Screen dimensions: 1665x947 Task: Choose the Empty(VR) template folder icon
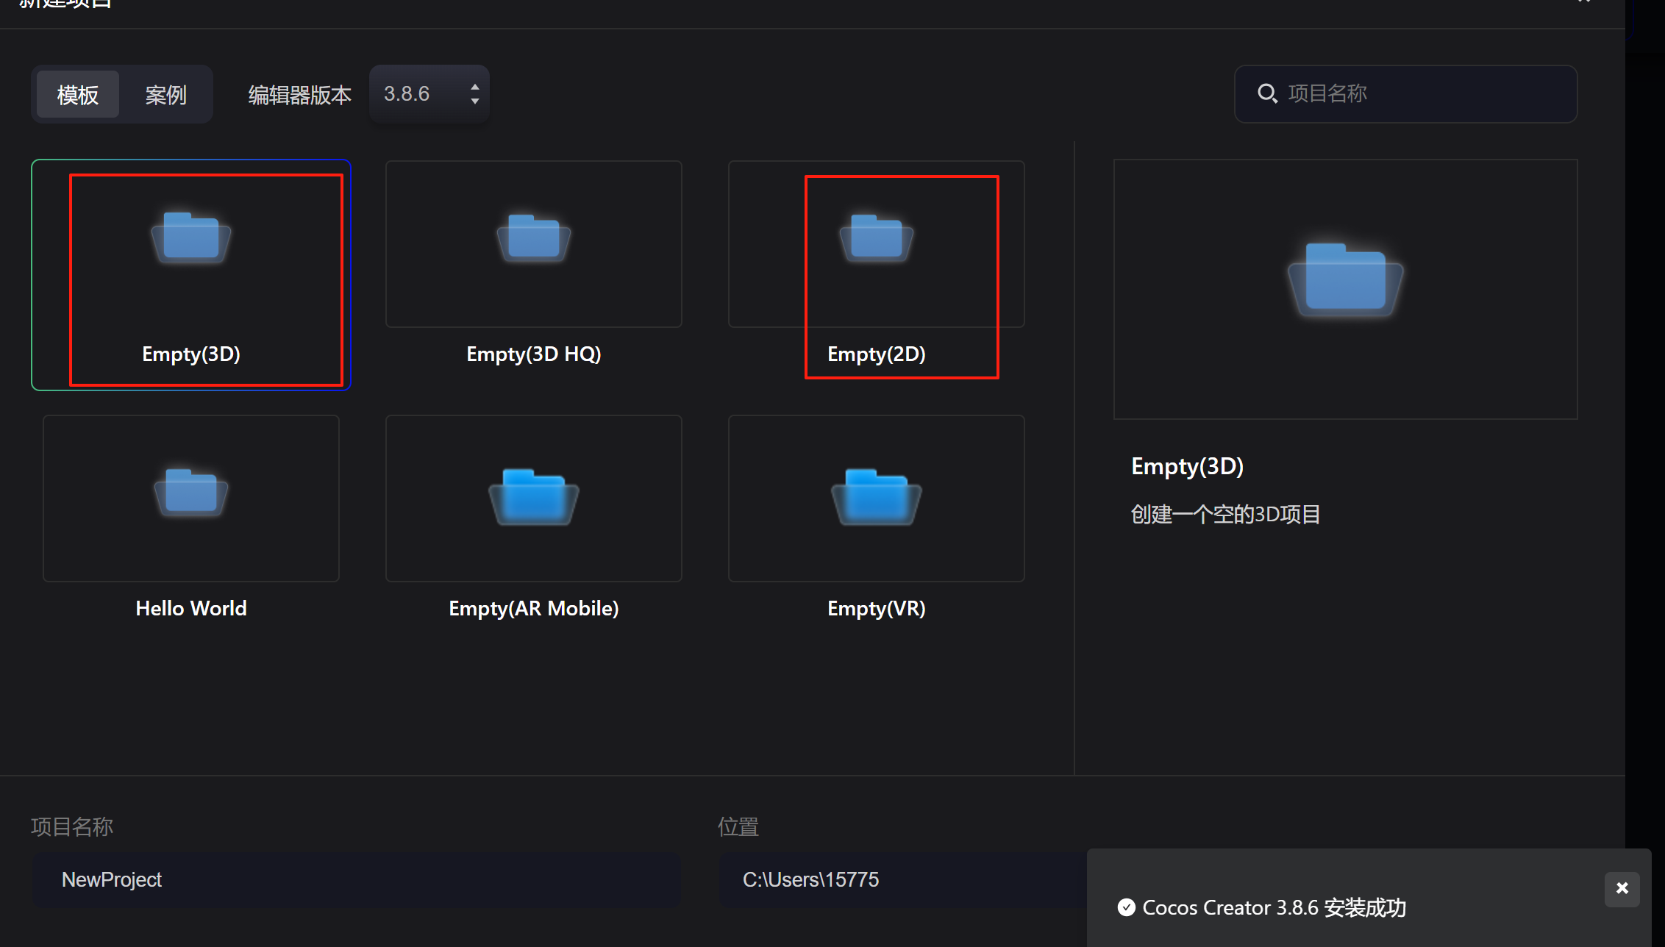(876, 496)
